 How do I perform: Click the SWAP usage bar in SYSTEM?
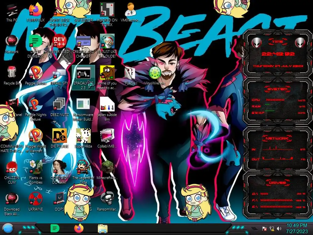tap(270, 111)
